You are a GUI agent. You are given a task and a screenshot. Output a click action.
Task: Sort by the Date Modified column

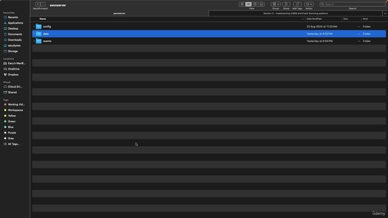click(314, 19)
